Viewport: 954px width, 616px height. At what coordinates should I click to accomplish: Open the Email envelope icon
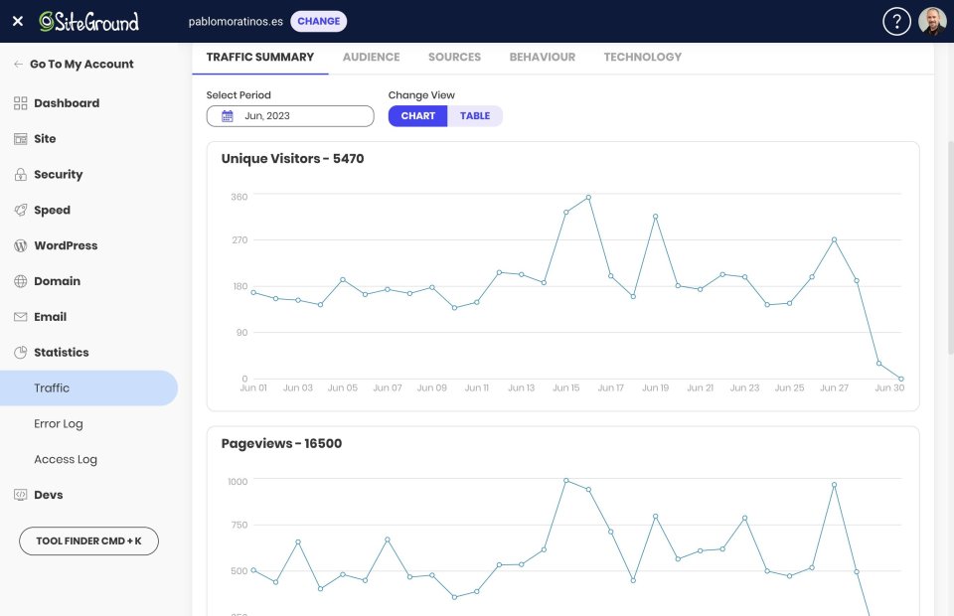point(21,316)
